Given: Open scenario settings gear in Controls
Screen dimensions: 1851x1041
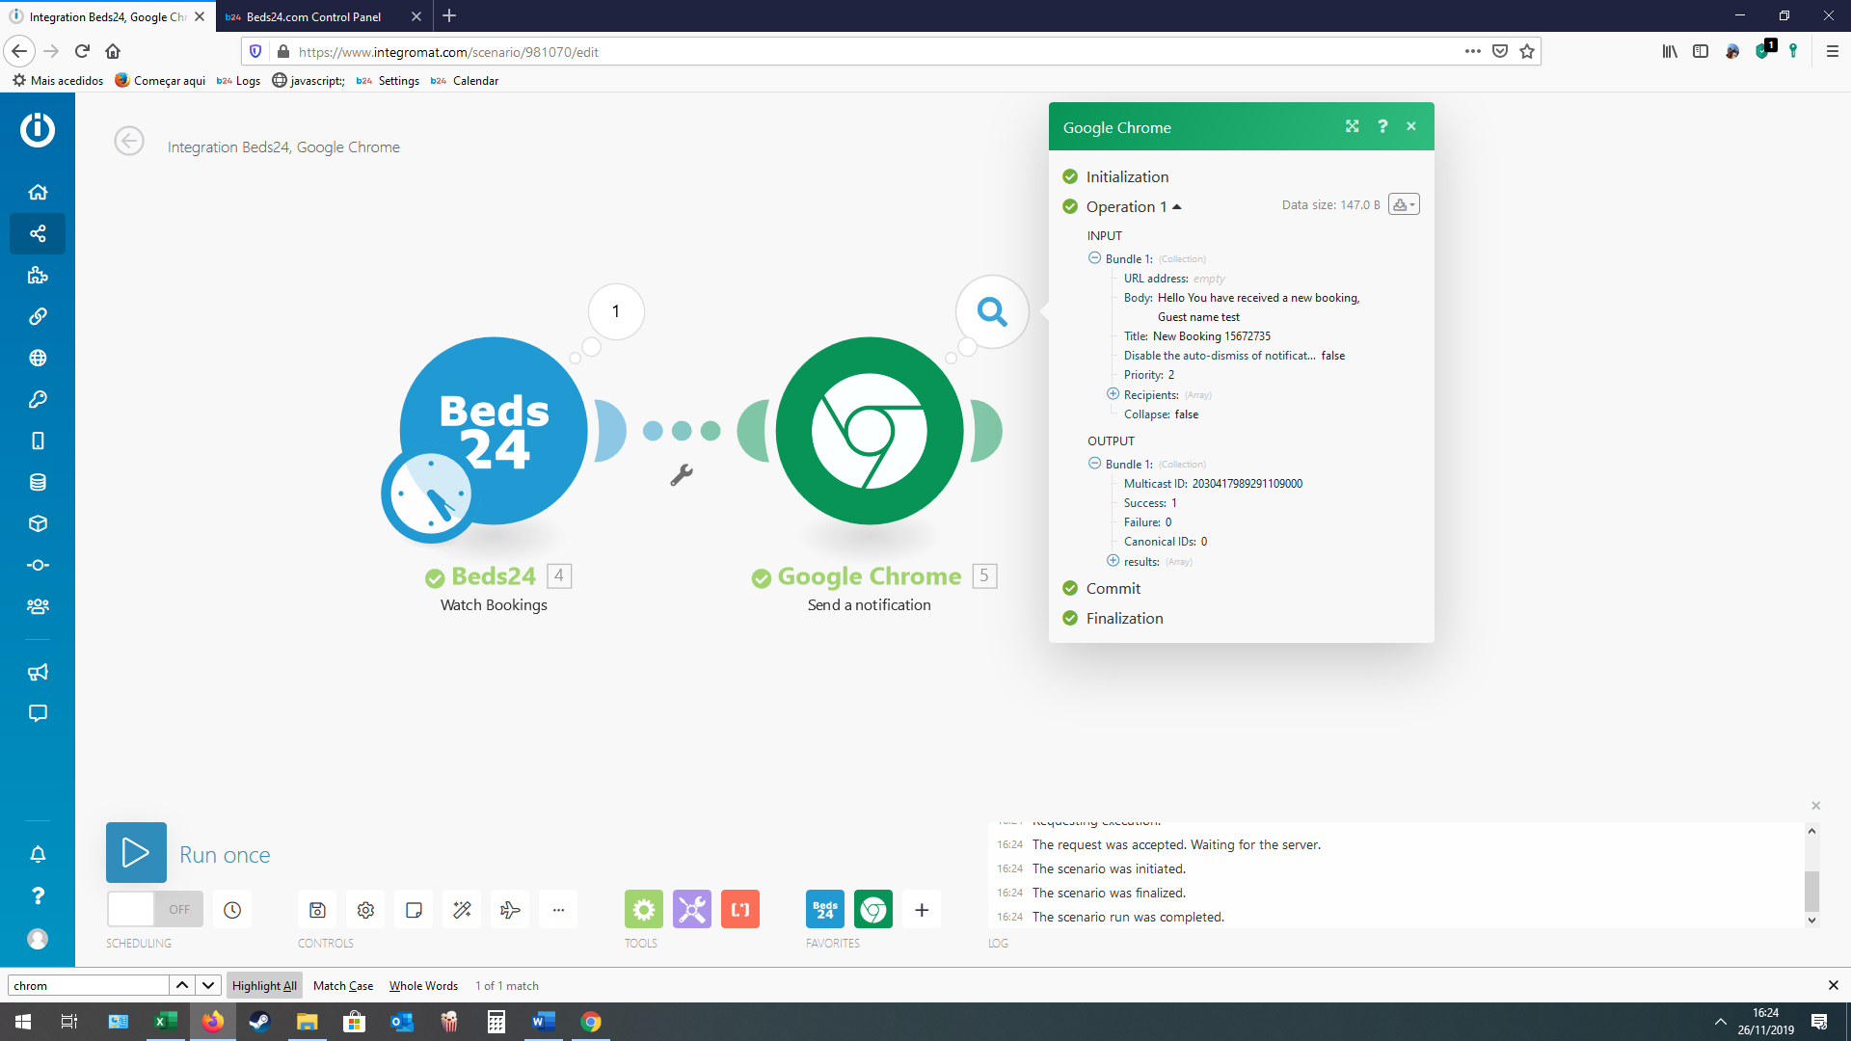Looking at the screenshot, I should tap(365, 909).
